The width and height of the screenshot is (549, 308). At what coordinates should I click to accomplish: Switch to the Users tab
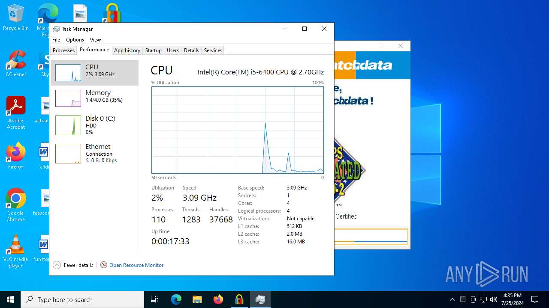[x=173, y=50]
